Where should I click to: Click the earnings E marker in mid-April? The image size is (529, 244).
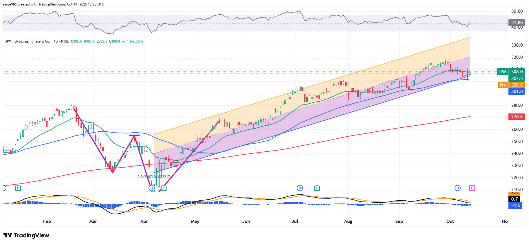(164, 188)
